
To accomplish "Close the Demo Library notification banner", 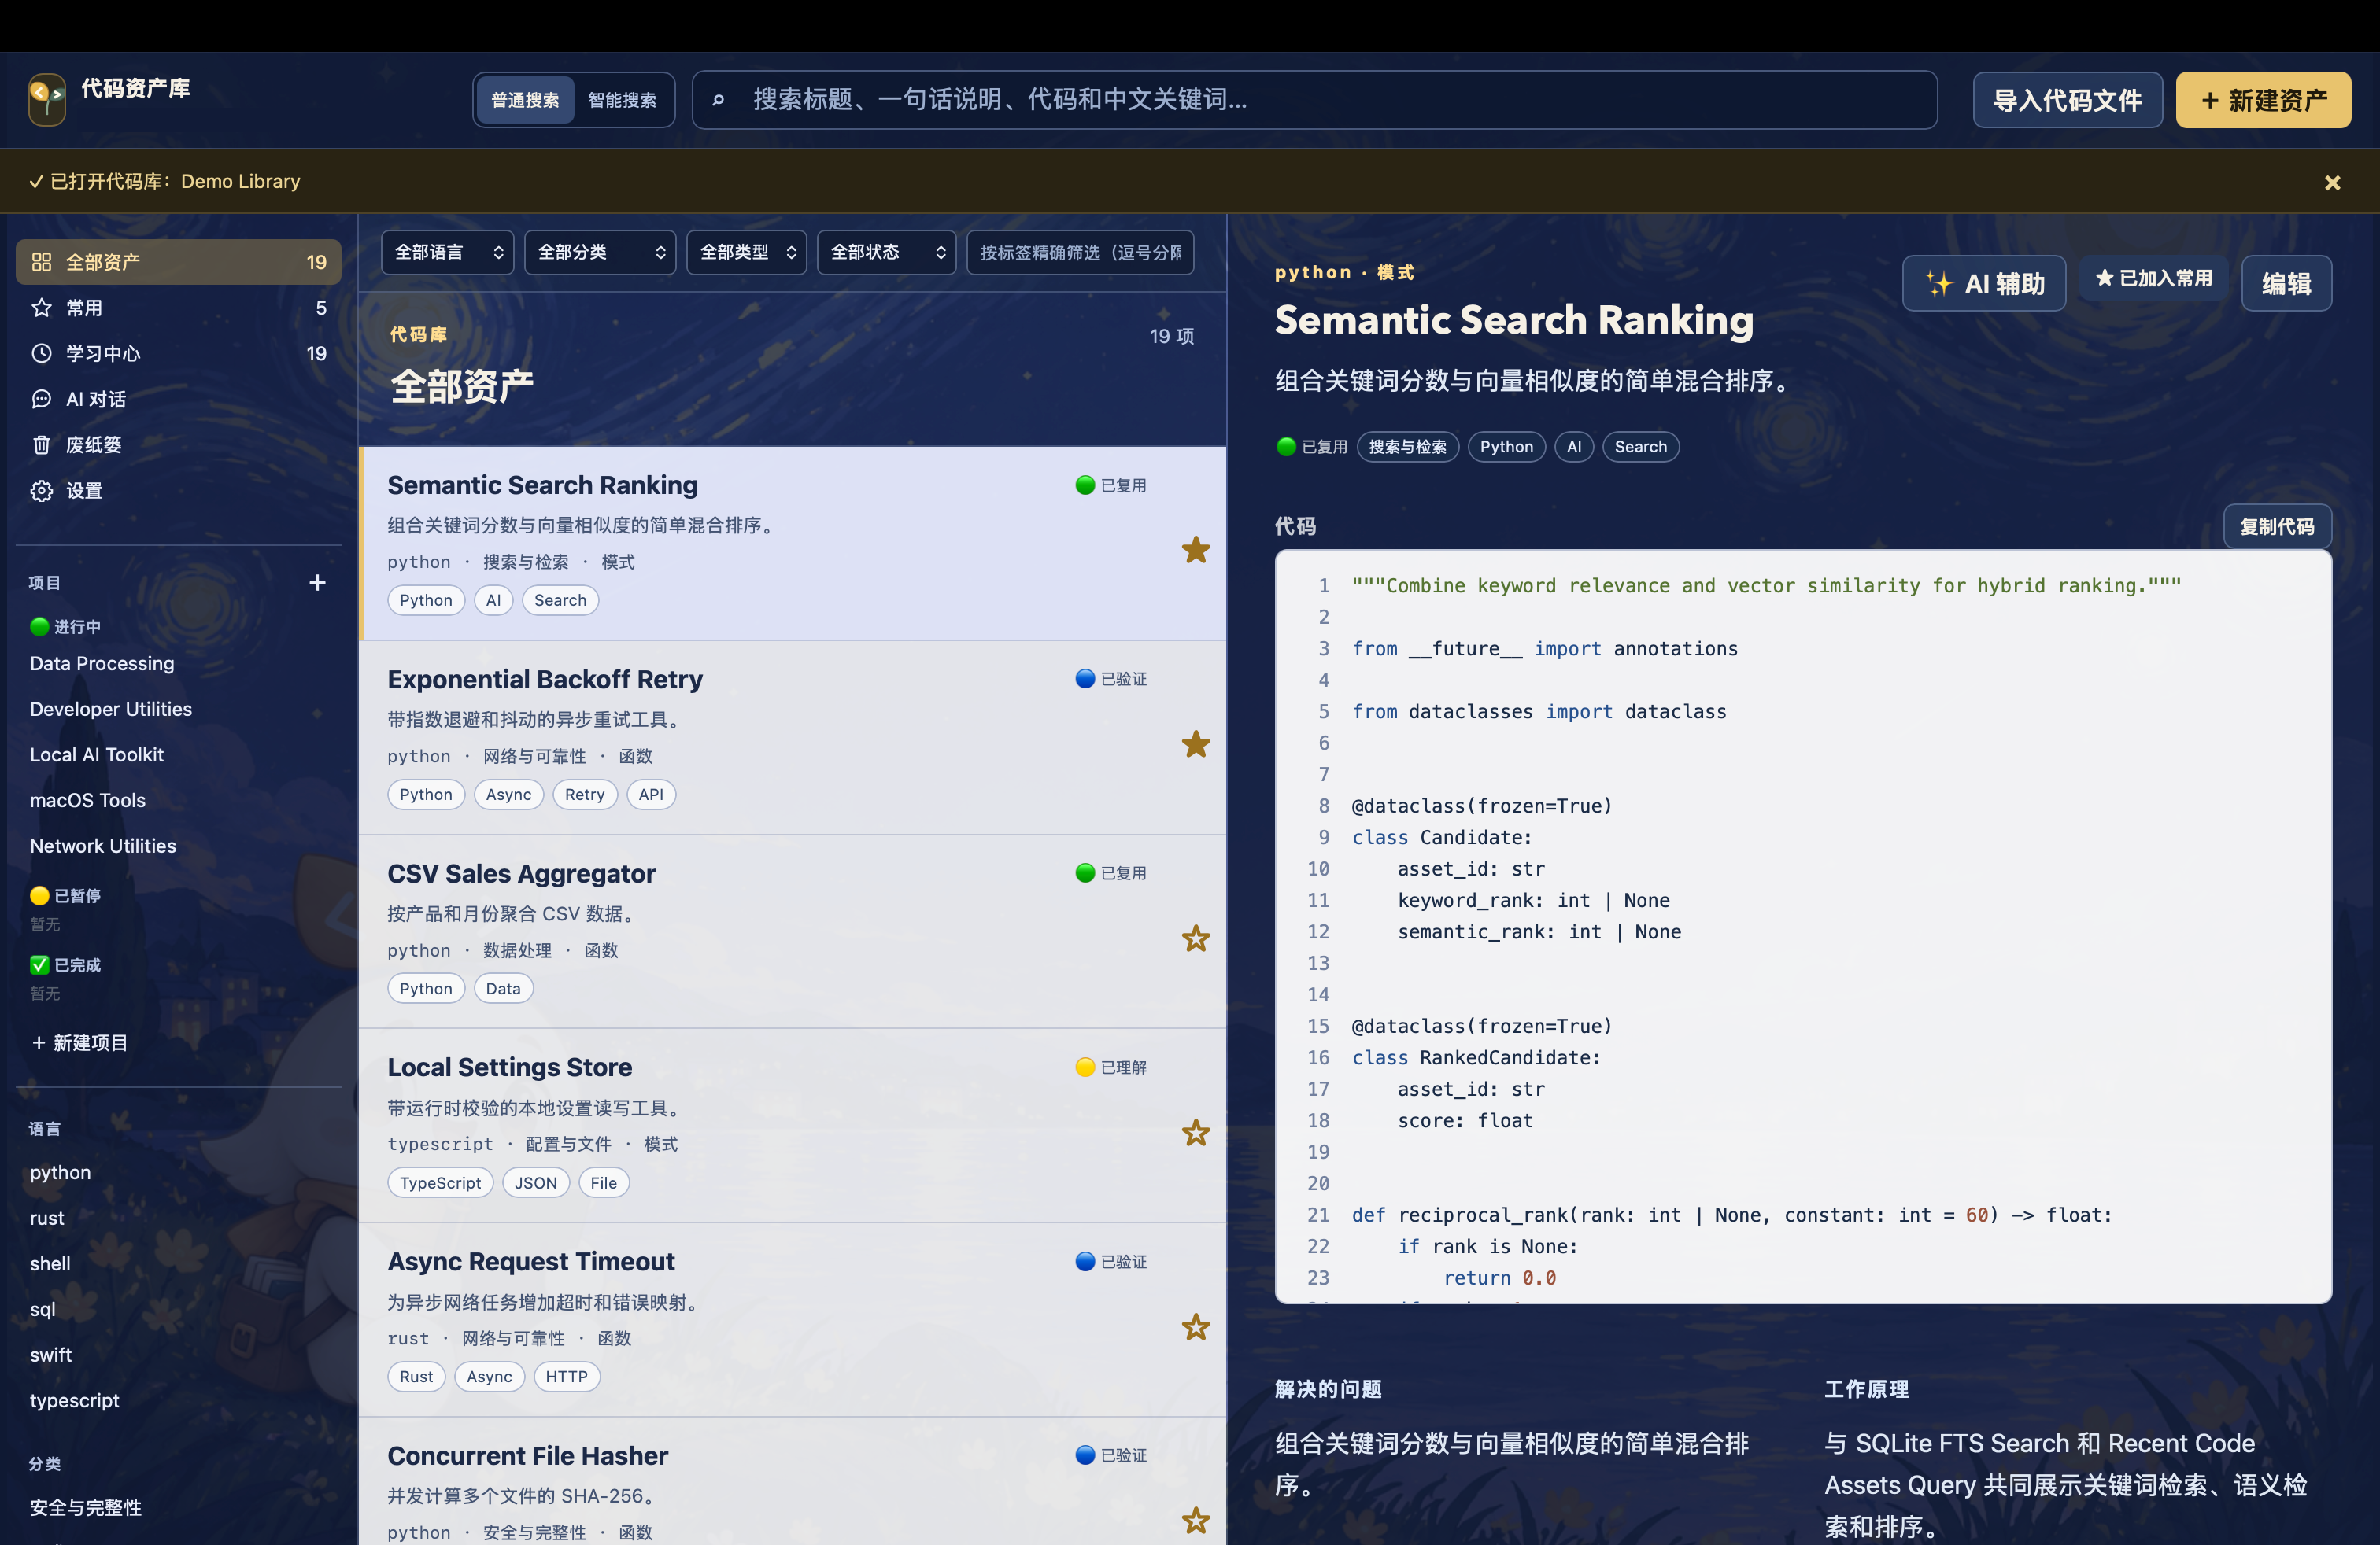I will tap(2332, 182).
